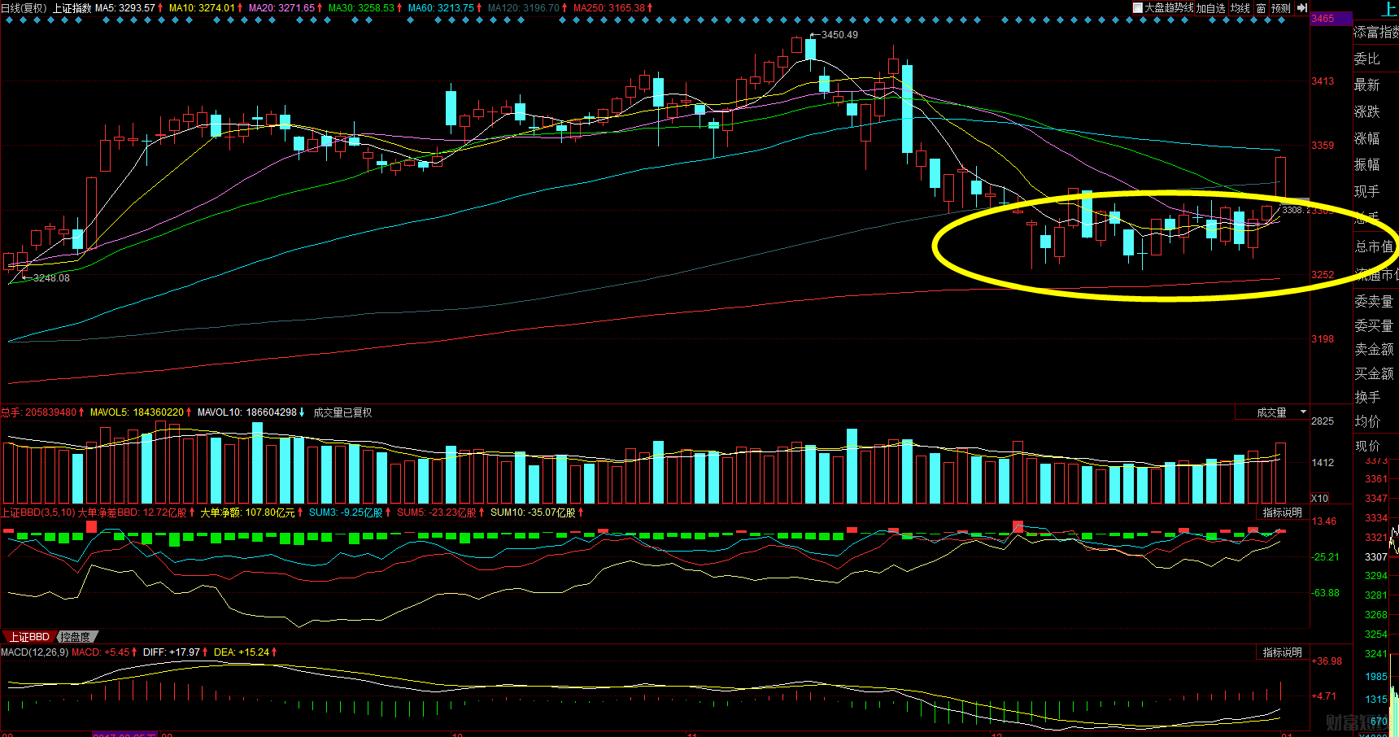
Task: Open 指标说明 for the BBD panel
Action: [1283, 512]
